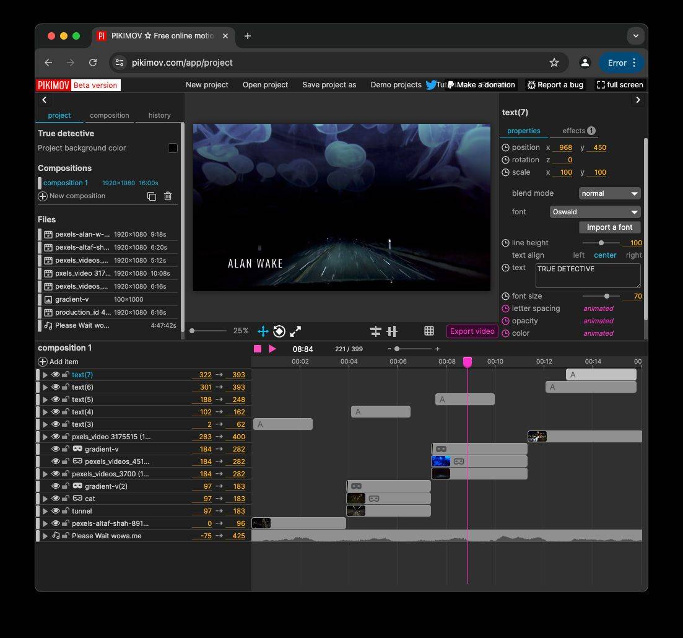
Task: Click the vertical align center icon
Action: click(392, 331)
